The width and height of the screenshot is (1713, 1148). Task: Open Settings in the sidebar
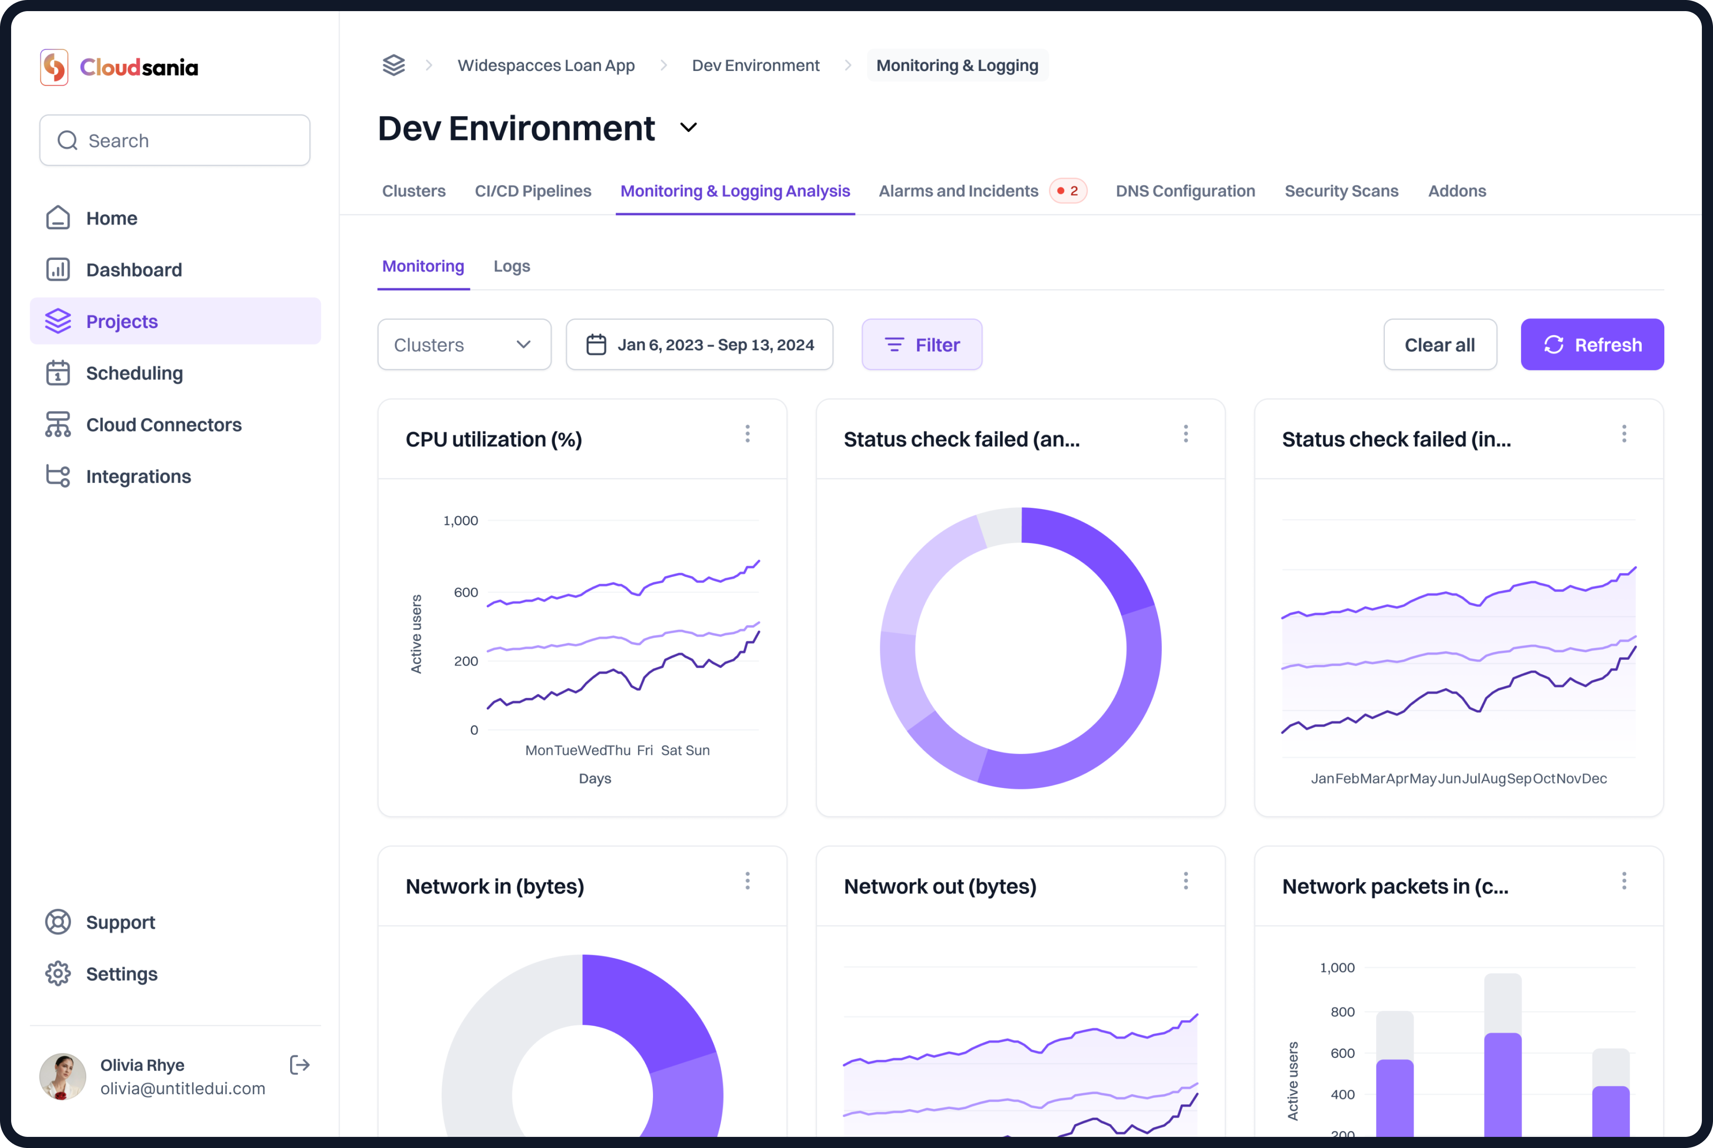pyautogui.click(x=176, y=974)
